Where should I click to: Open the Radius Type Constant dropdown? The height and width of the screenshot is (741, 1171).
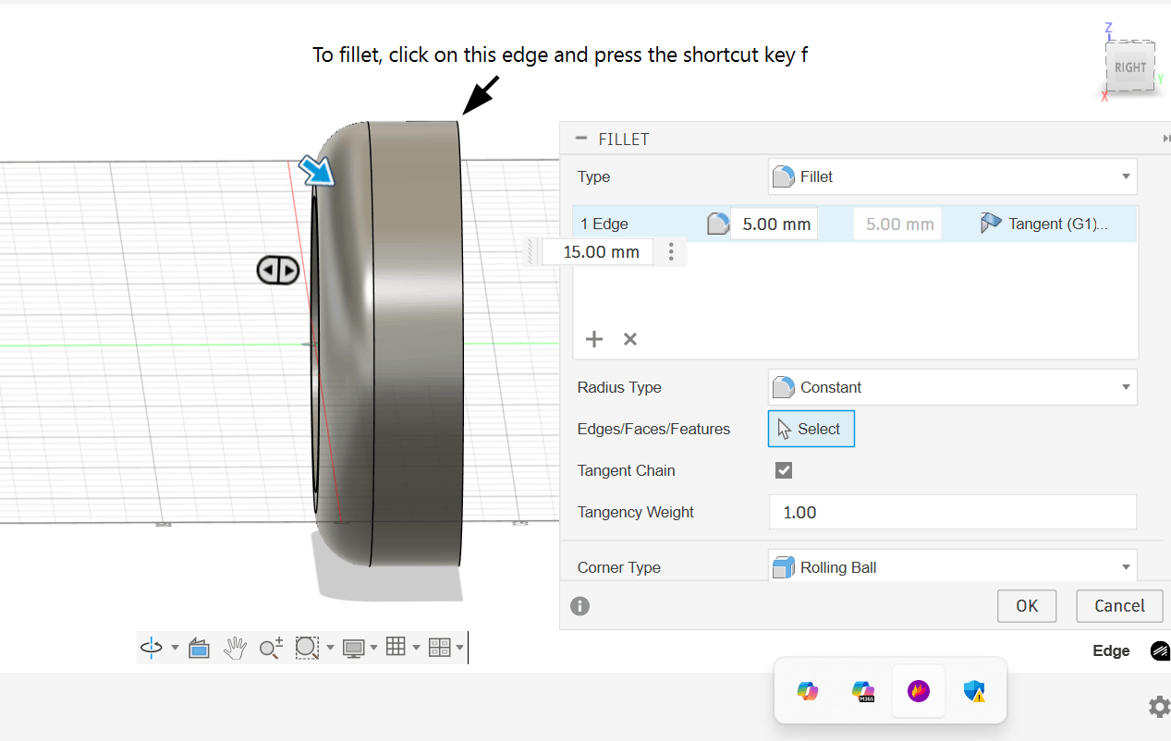pos(953,387)
